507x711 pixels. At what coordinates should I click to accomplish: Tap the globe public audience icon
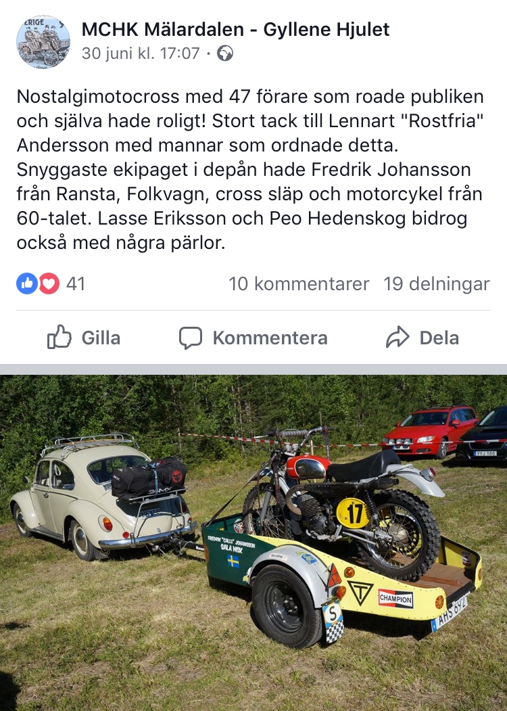click(225, 53)
